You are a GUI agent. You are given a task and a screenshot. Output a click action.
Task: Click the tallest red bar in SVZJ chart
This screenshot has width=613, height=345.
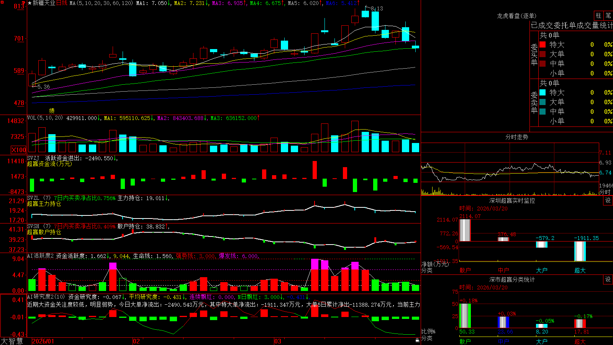(x=315, y=170)
